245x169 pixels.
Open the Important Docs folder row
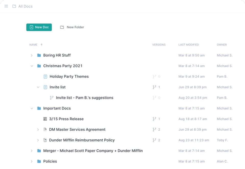pyautogui.click(x=57, y=108)
